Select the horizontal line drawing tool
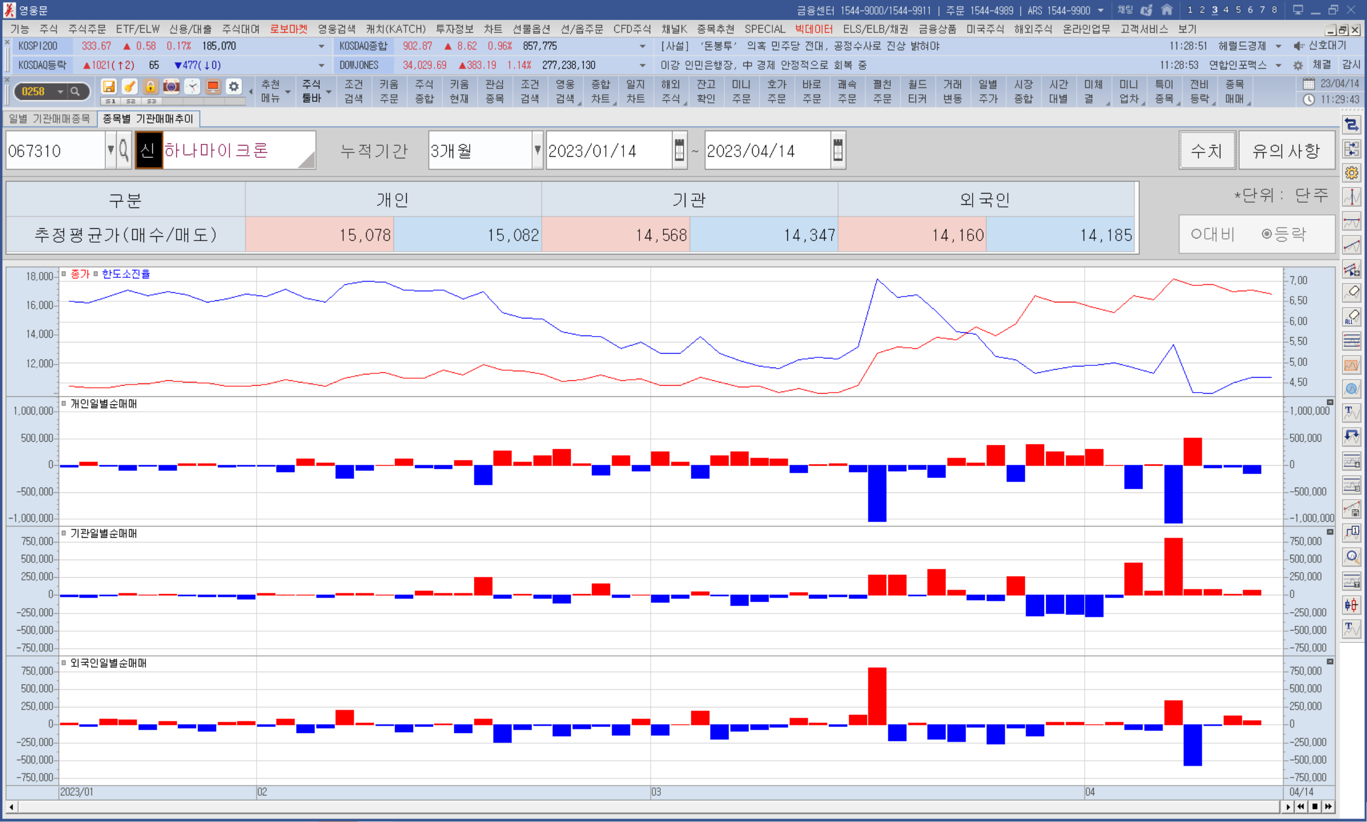 [x=1352, y=221]
